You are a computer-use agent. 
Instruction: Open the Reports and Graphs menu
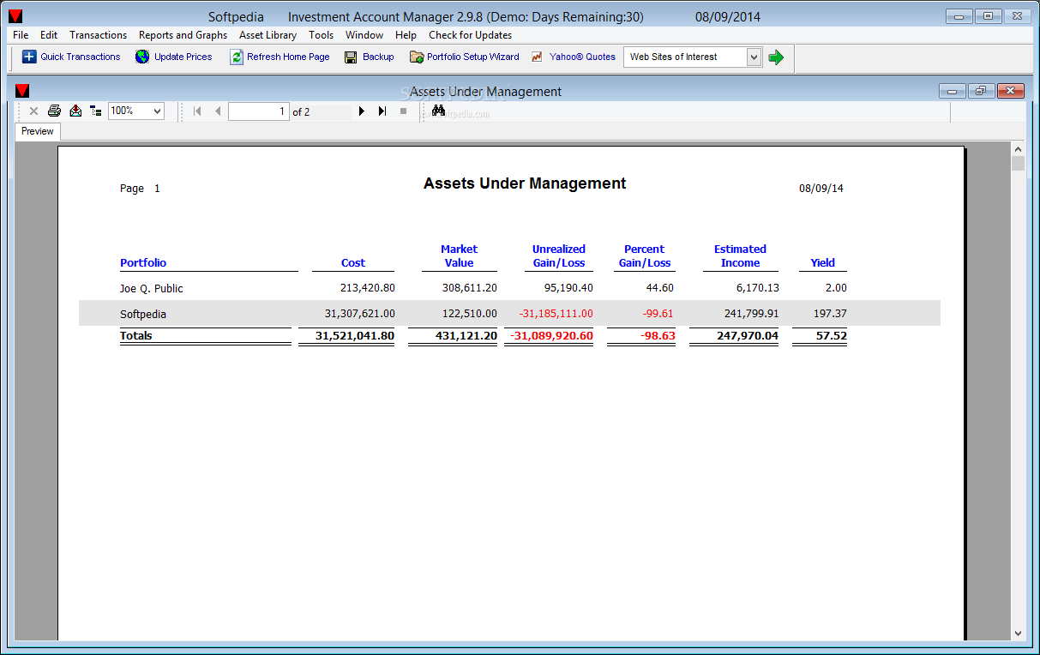point(183,35)
